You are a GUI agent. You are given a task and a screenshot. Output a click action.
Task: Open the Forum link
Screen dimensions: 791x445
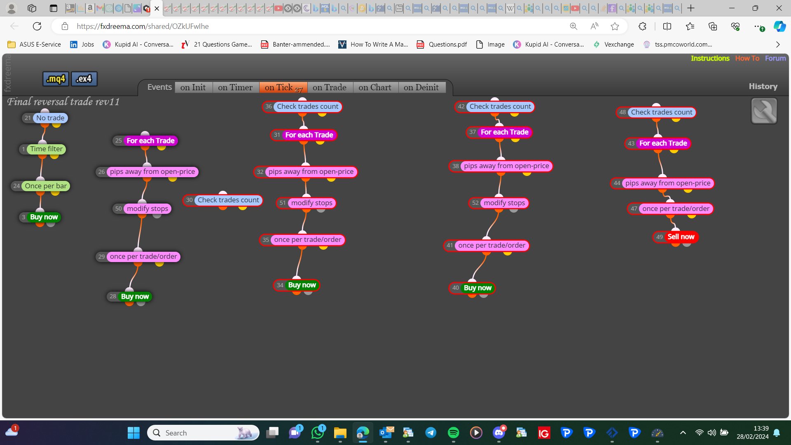point(775,59)
